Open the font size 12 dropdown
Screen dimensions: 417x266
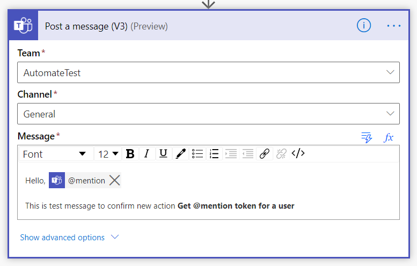click(108, 154)
